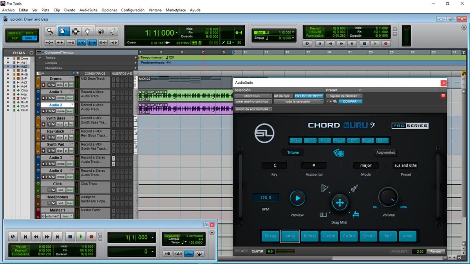This screenshot has height=264, width=470.
Task: Select the Grabber hand tool
Action: 88,31
